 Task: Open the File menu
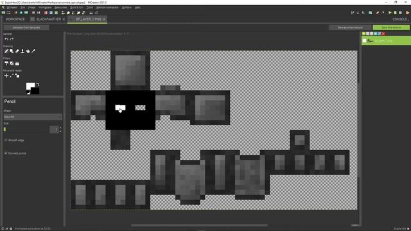click(23, 8)
